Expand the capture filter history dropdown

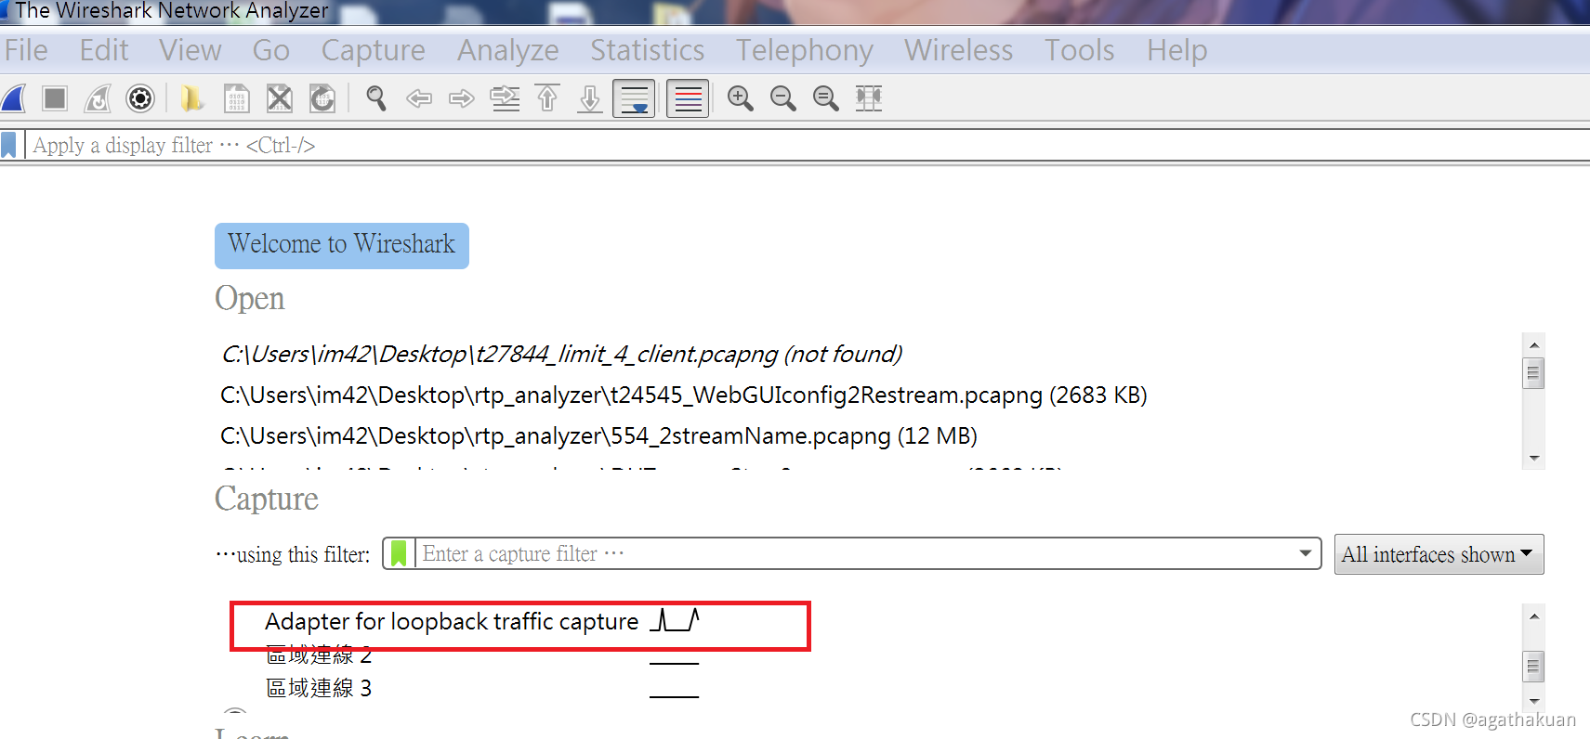click(x=1306, y=553)
